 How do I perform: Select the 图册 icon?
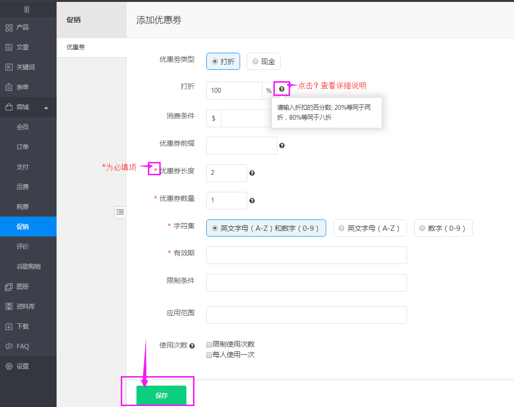[x=10, y=286]
